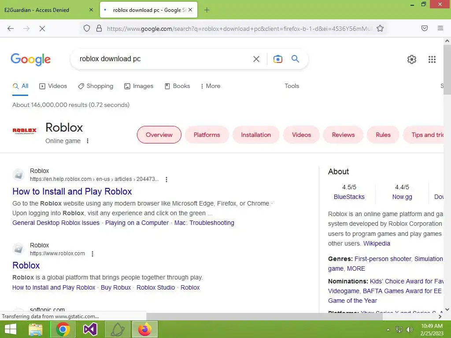
Task: Select the Shopping search filter
Action: [96, 86]
